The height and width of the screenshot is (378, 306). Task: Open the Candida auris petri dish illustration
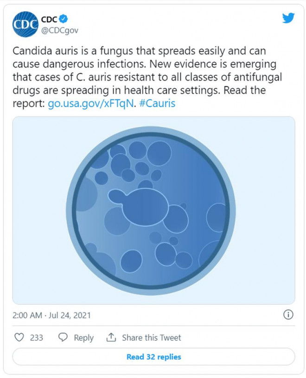pyautogui.click(x=153, y=210)
